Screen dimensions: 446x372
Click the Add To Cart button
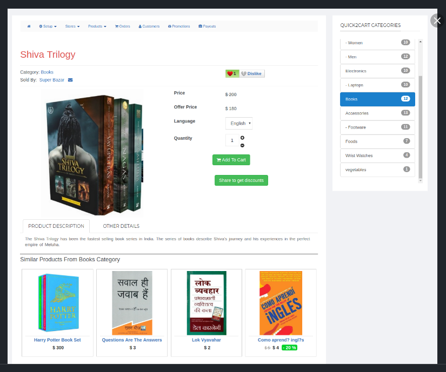pos(231,160)
